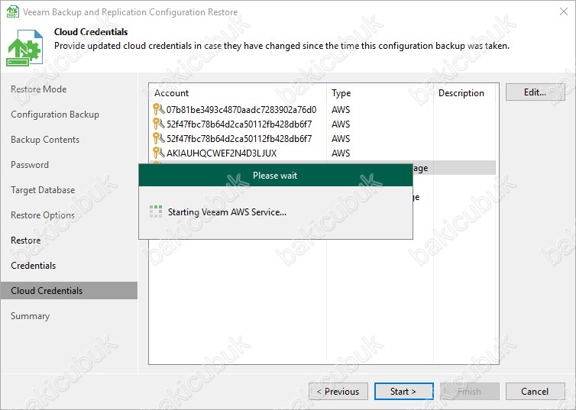Image resolution: width=576 pixels, height=410 pixels.
Task: Open the Configuration Backup step
Action: pos(55,115)
